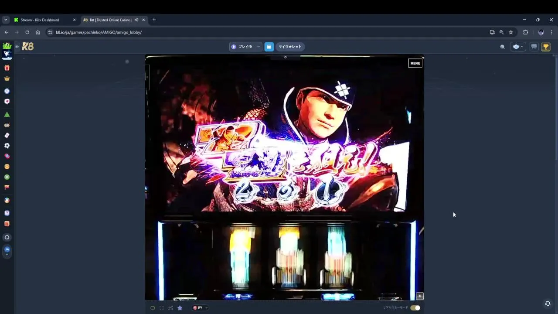
Task: Open the red flag sidebar icon
Action: click(x=7, y=187)
